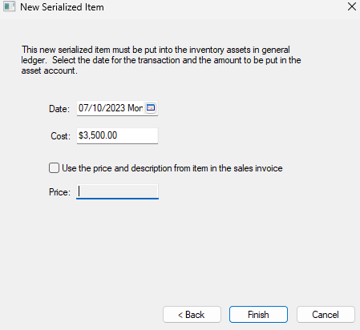Go to previous step with Back button
Viewport: 360px width, 330px height.
click(x=192, y=315)
